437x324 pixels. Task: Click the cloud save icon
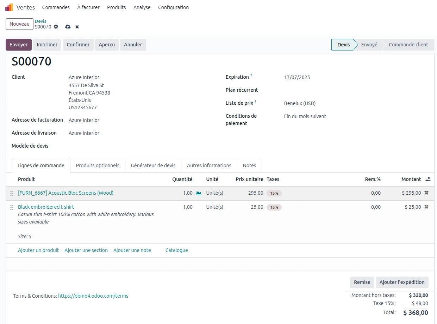[68, 27]
